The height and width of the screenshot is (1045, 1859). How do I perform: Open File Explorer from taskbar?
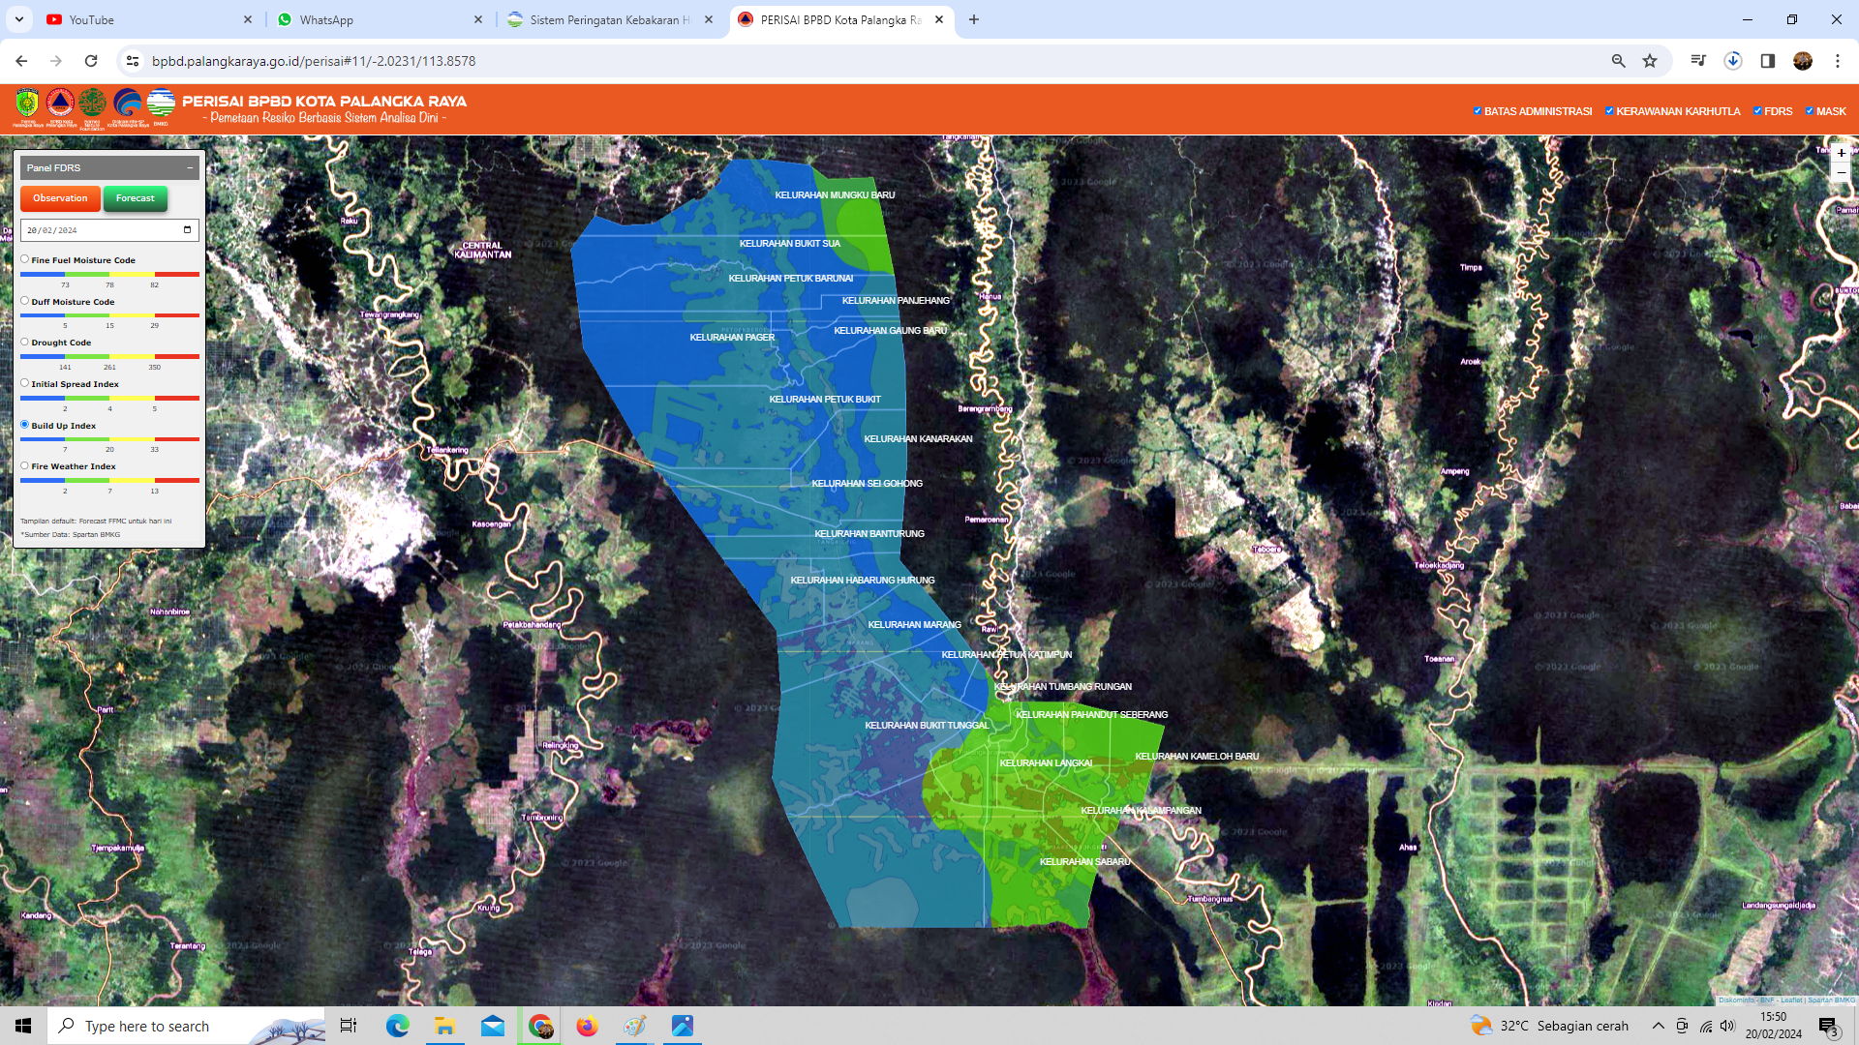[445, 1026]
